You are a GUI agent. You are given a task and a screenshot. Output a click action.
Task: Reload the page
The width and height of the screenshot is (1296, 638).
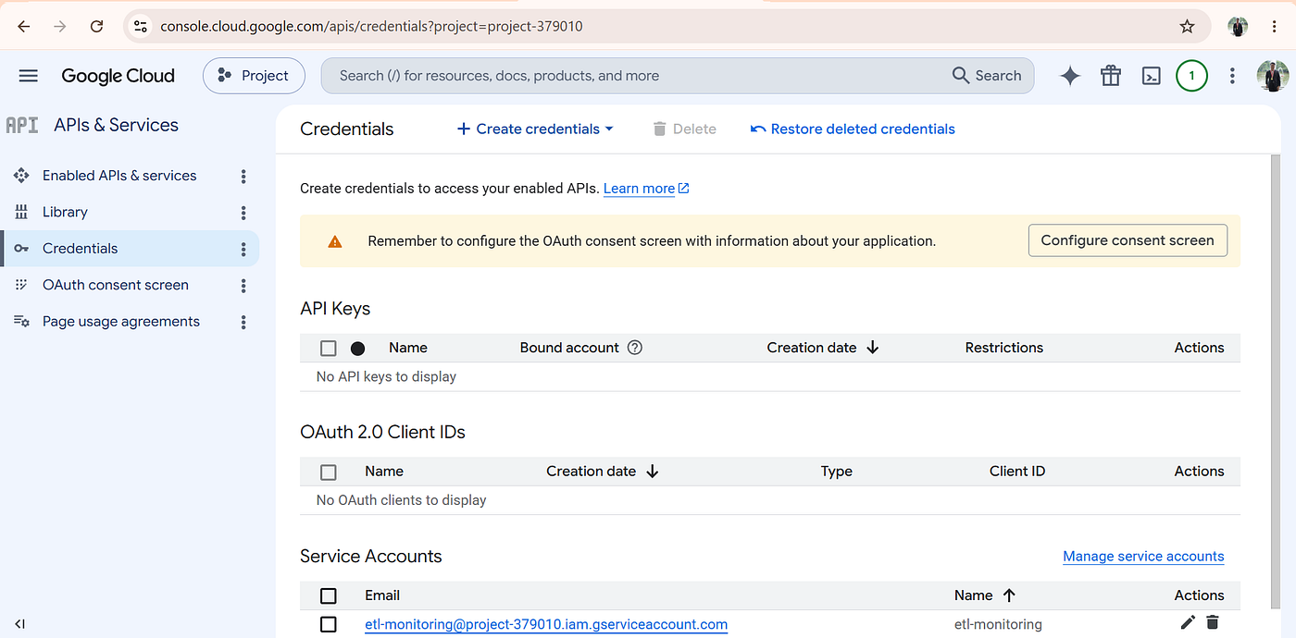[96, 27]
